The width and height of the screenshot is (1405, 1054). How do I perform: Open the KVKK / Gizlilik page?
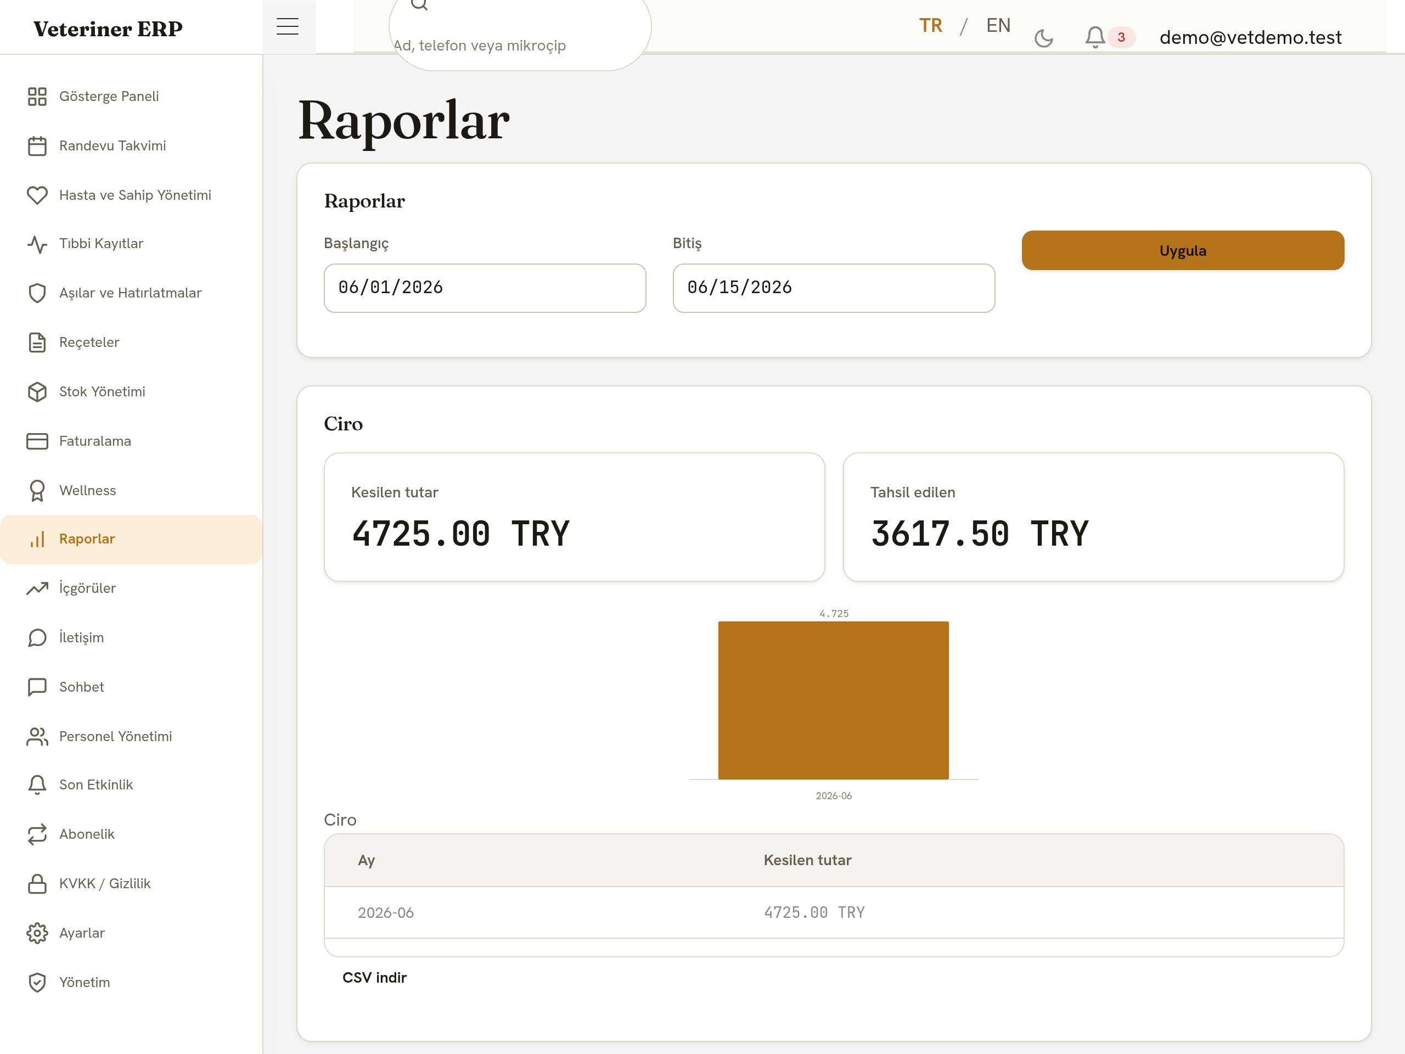coord(132,884)
